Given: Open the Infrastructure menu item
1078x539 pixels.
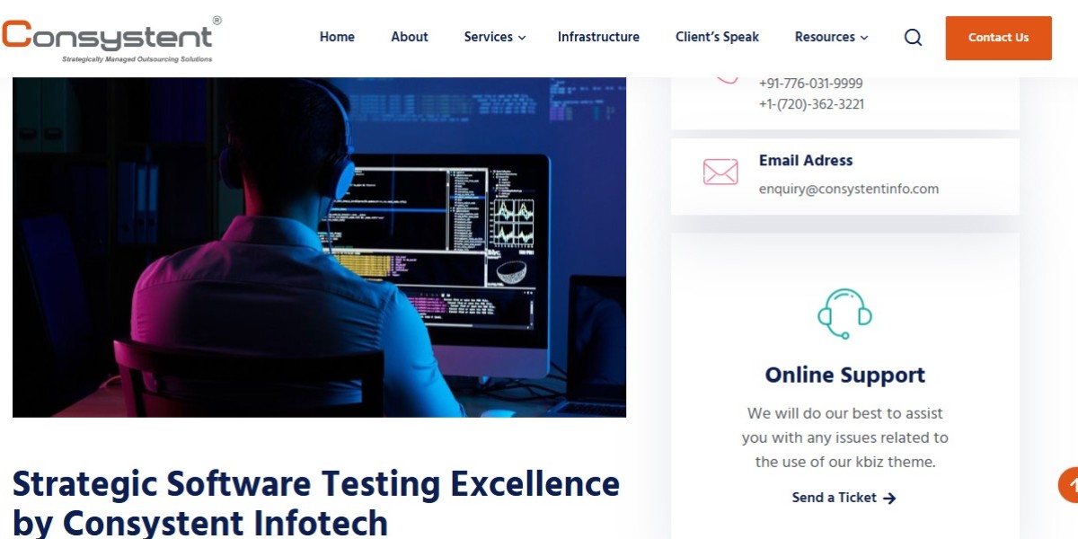Looking at the screenshot, I should [598, 37].
